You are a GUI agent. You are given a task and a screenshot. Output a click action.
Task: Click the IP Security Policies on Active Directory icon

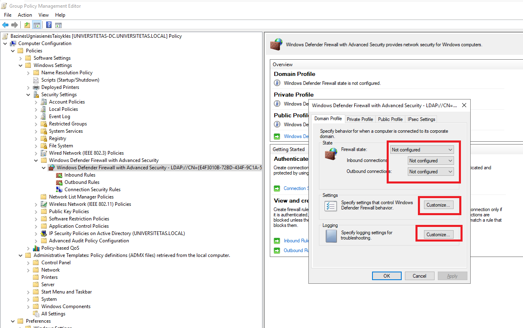pos(44,233)
